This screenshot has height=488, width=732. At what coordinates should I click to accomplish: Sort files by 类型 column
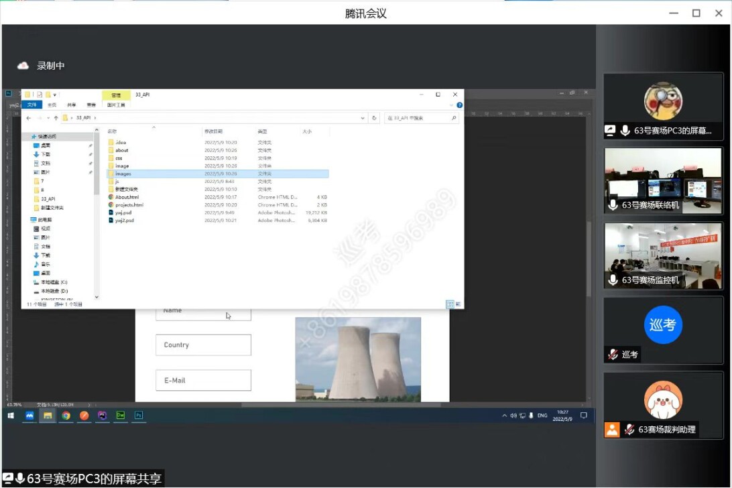point(262,131)
